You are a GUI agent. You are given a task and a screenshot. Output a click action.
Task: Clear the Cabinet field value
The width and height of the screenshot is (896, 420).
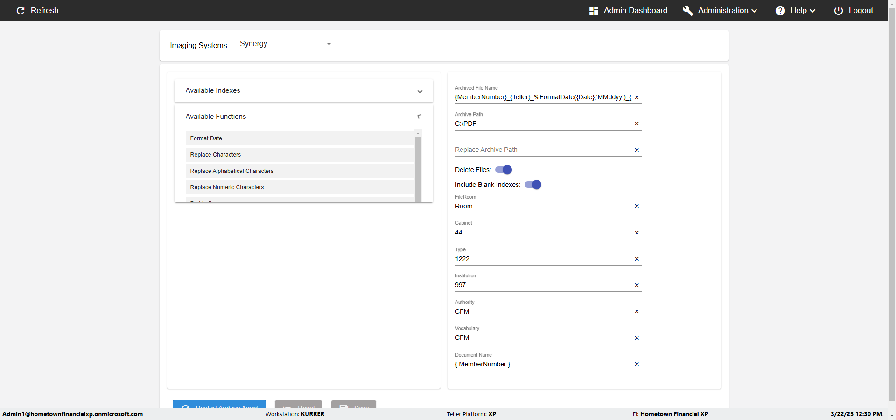click(x=637, y=233)
